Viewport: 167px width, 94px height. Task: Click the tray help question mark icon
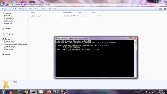pos(139,92)
